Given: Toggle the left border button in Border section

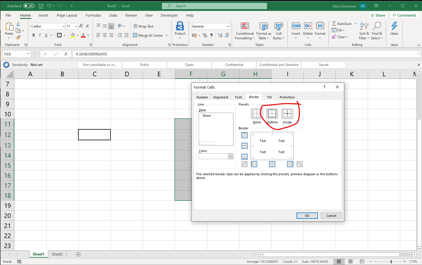Looking at the screenshot, I should [x=254, y=164].
